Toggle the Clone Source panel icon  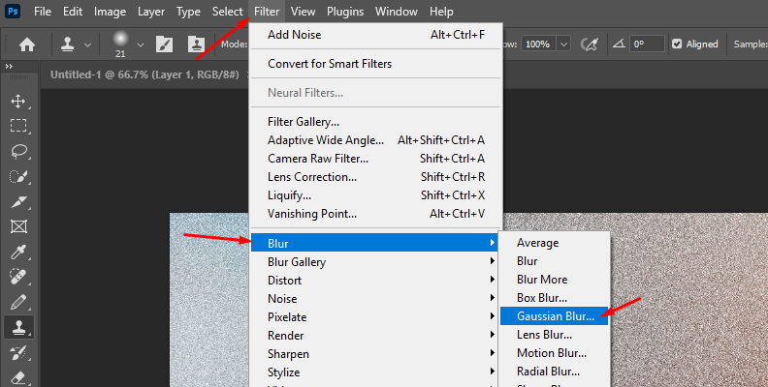tap(197, 45)
